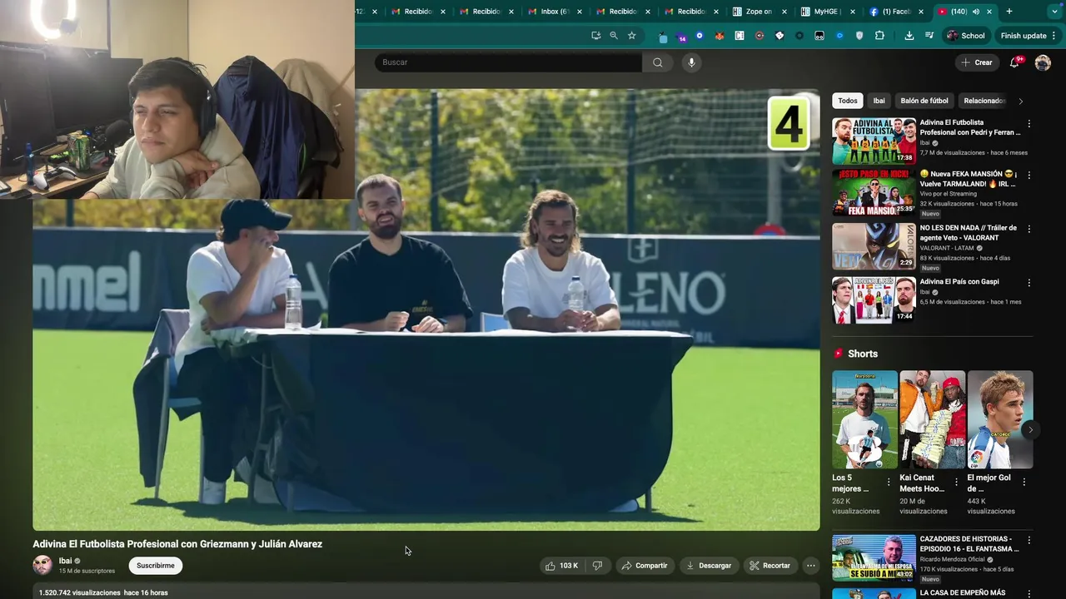Open more actions ellipsis under the video
The image size is (1066, 599).
point(810,566)
